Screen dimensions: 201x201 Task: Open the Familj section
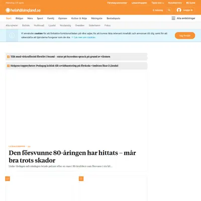[x=51, y=18]
